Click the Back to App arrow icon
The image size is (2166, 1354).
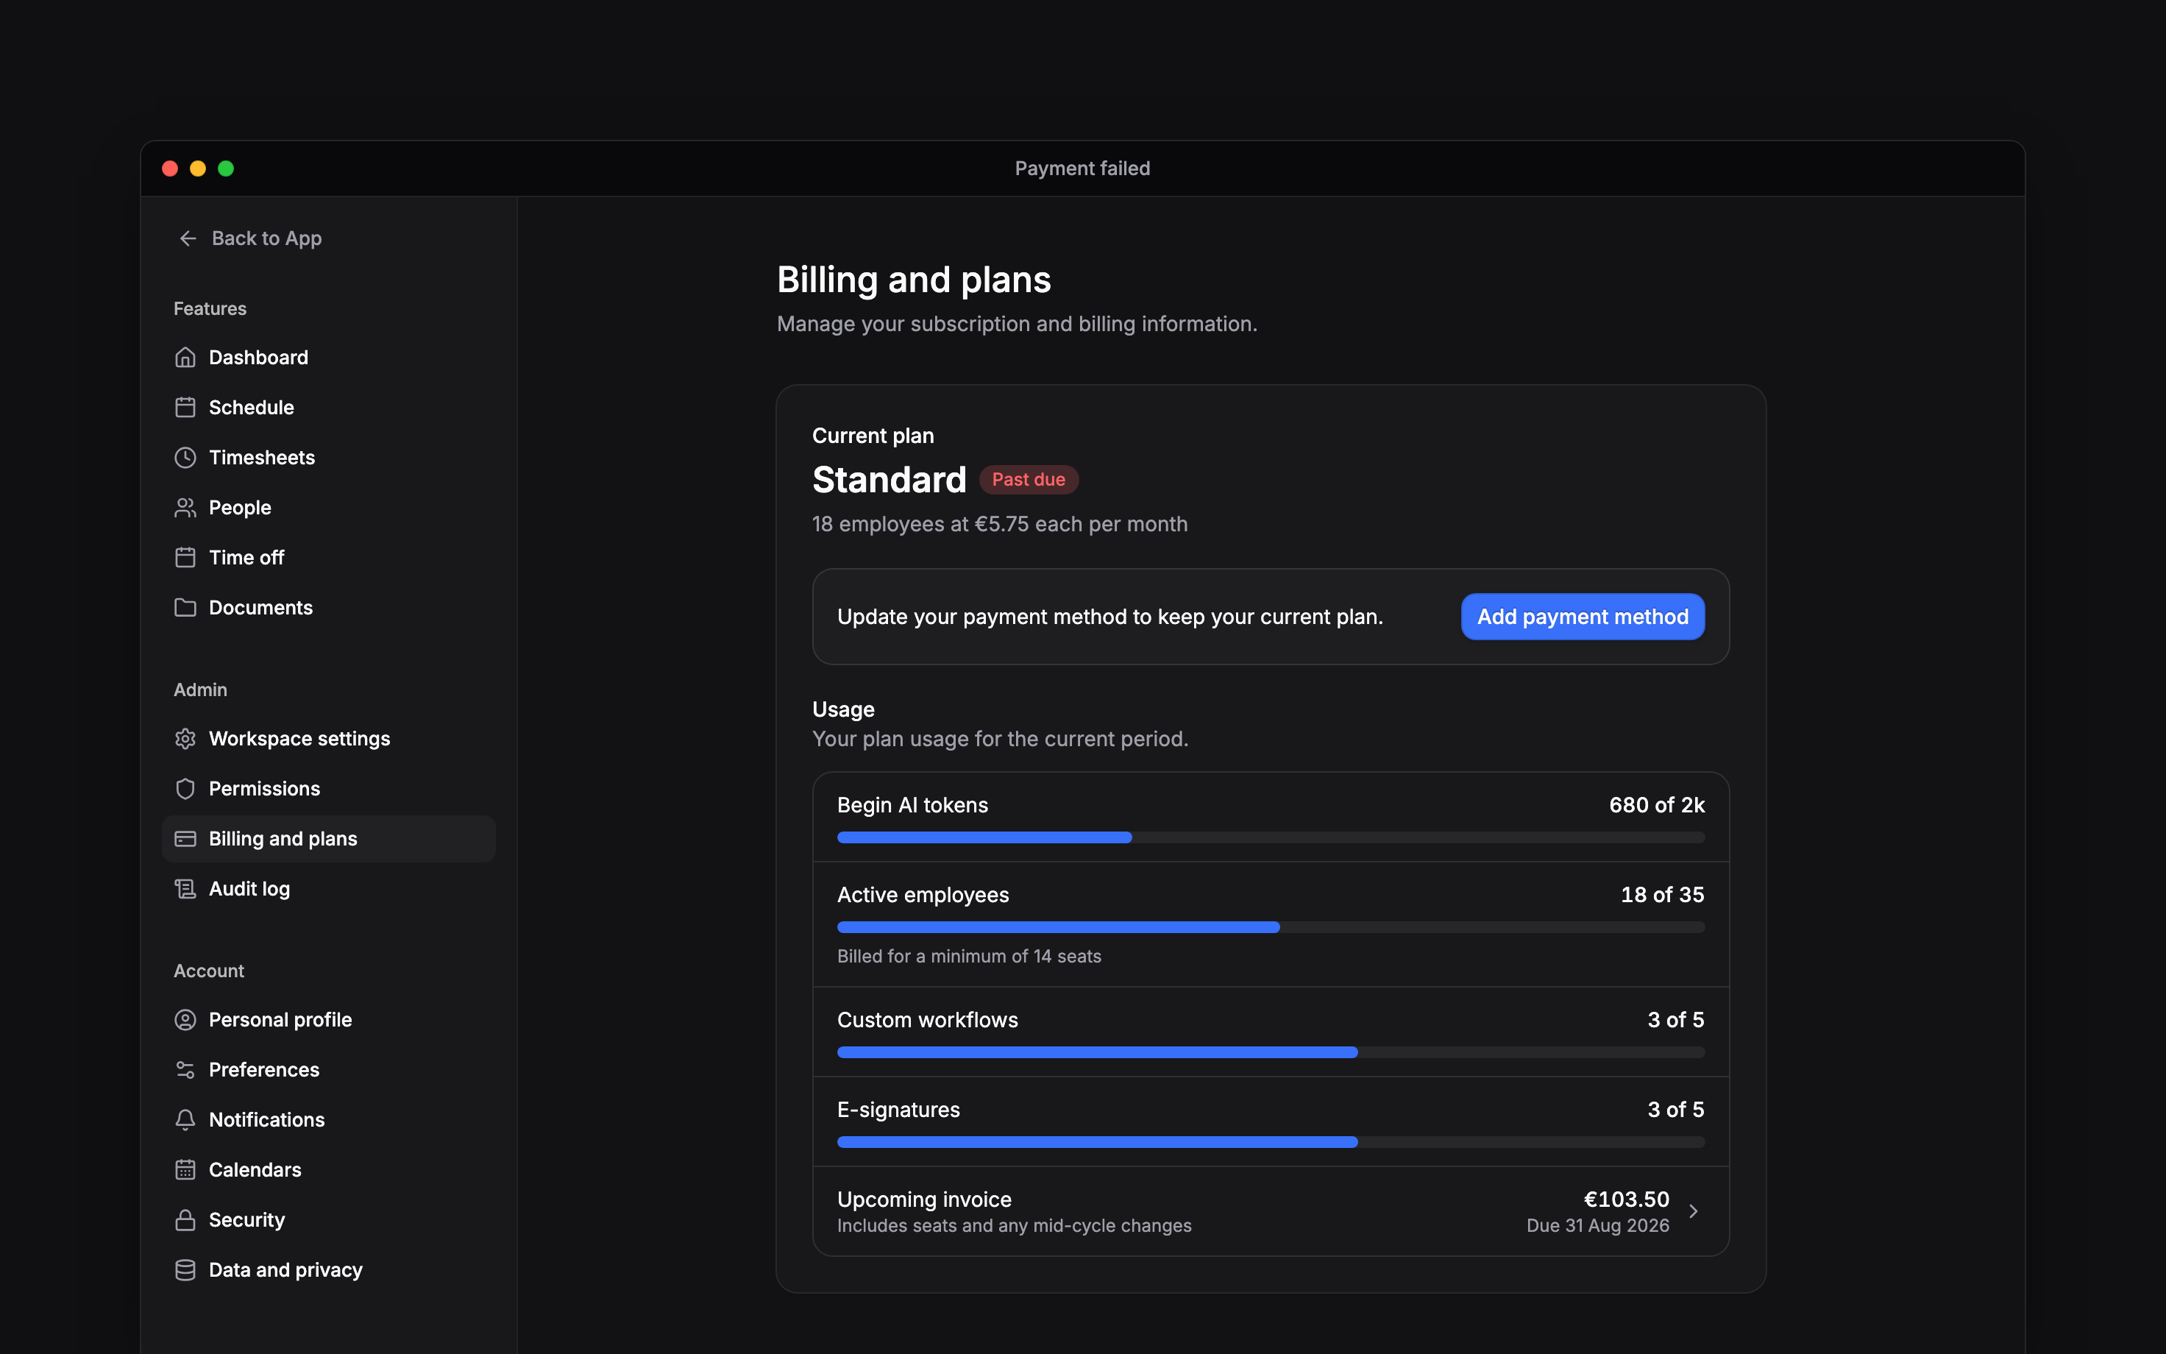[x=188, y=238]
